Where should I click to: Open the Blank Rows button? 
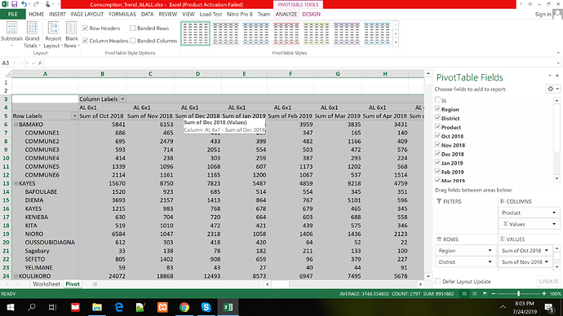click(72, 34)
